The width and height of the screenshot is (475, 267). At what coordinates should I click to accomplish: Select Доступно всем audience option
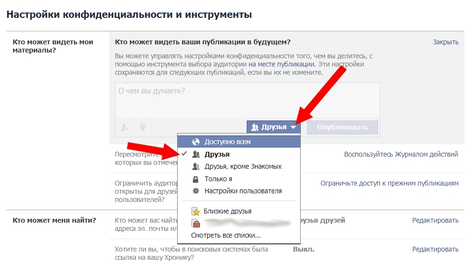(x=239, y=142)
